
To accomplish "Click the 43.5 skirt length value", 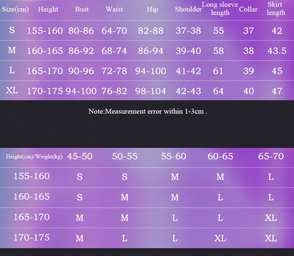I will coord(277,51).
